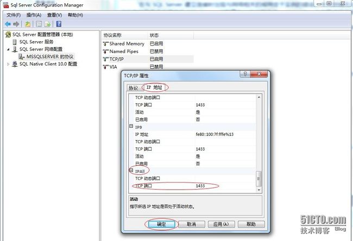This screenshot has width=353, height=241.
Task: Click the Up one level folder icon
Action: (27, 24)
